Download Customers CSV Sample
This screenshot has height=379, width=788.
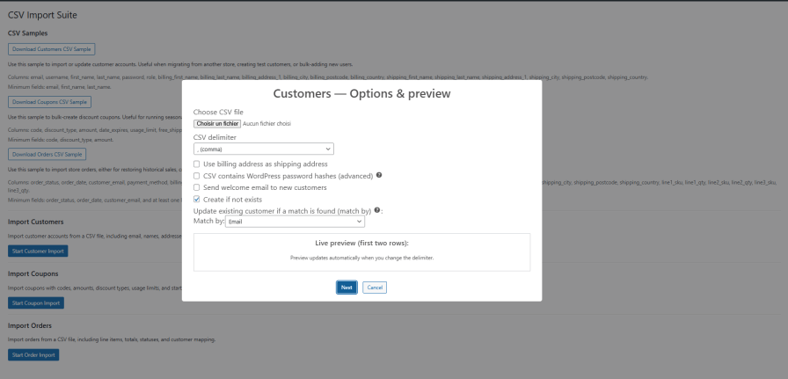[51, 49]
